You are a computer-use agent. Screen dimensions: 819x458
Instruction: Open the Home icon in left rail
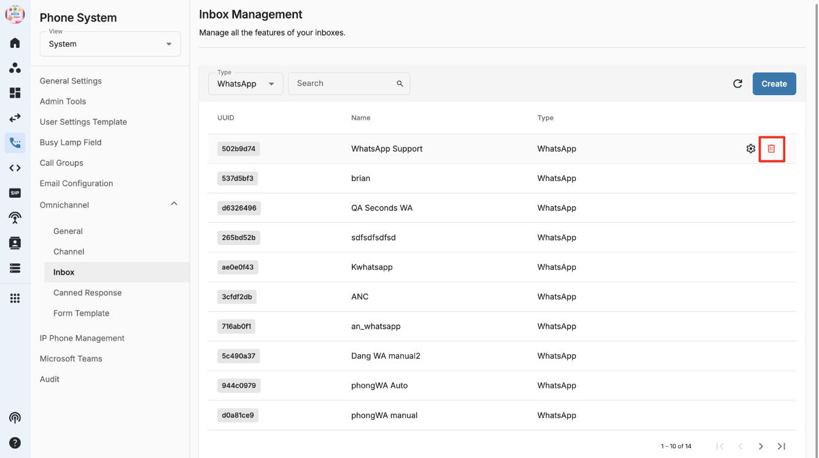[x=15, y=43]
